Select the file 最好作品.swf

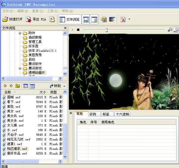15,153
